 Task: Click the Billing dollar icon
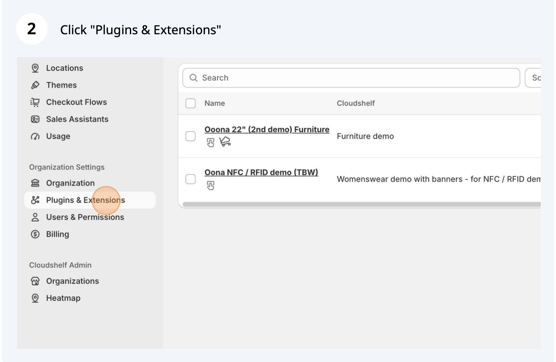pyautogui.click(x=36, y=234)
